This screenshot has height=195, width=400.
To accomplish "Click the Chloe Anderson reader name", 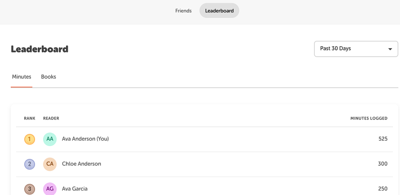I will 81,164.
